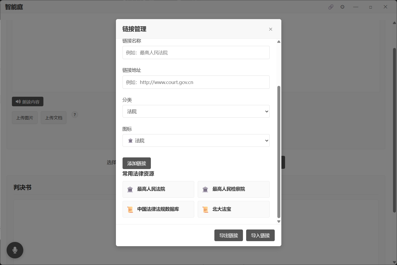Image resolution: width=397 pixels, height=265 pixels.
Task: Click the building icon beside 最高人民检察院
Action: [205, 189]
